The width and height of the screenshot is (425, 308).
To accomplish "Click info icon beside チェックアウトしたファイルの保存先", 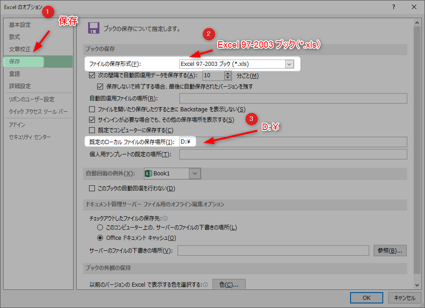I will coord(165,218).
